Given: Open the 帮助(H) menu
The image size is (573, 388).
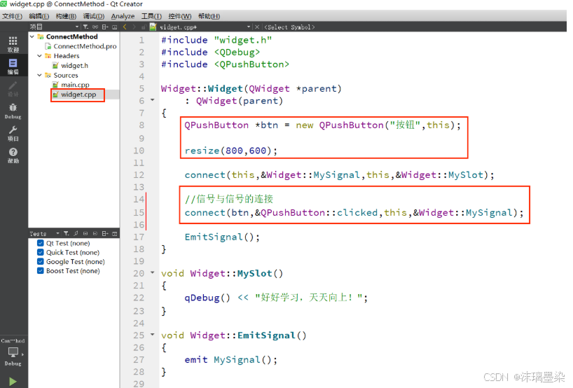Looking at the screenshot, I should tap(209, 16).
